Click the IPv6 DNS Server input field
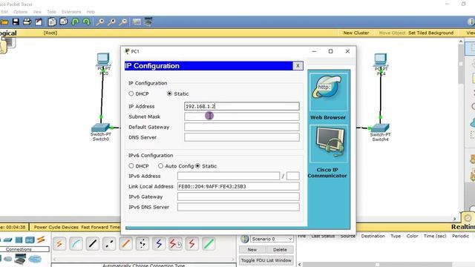Screen dimensions: 475x267 [x=238, y=207]
